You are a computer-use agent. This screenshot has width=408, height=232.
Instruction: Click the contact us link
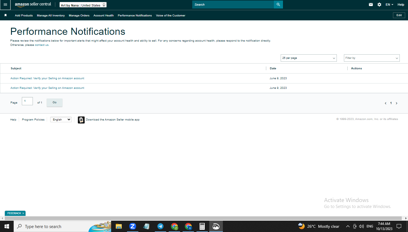pyautogui.click(x=42, y=45)
